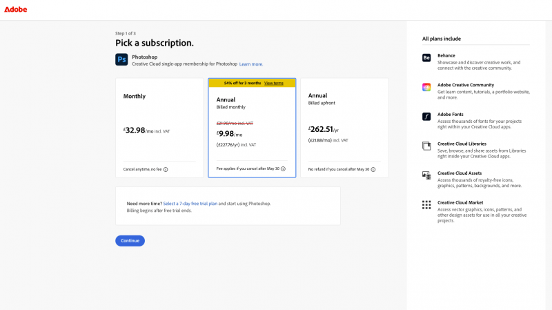
Task: Click the All plans include heading
Action: [x=442, y=39]
